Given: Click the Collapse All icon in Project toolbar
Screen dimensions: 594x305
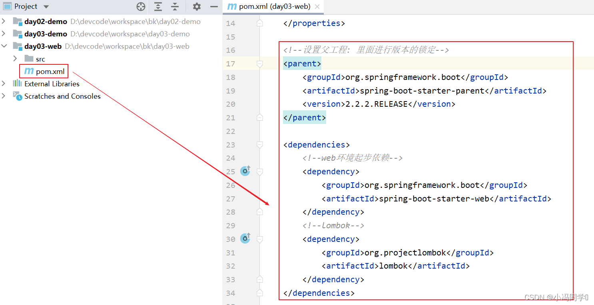Looking at the screenshot, I should tap(175, 6).
